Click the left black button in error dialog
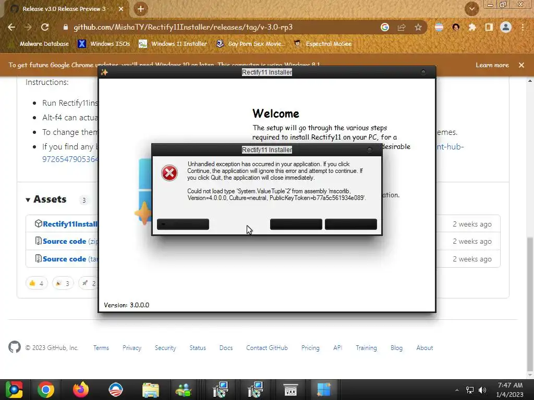The height and width of the screenshot is (400, 534). point(183,224)
